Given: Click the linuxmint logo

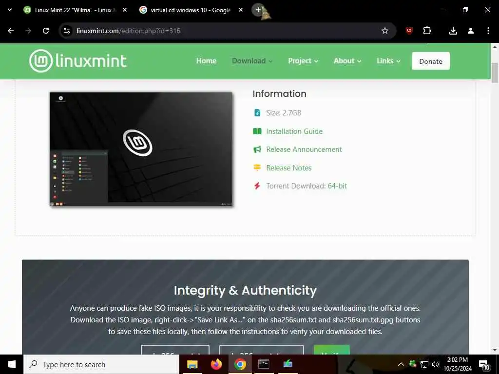Looking at the screenshot, I should click(x=78, y=61).
